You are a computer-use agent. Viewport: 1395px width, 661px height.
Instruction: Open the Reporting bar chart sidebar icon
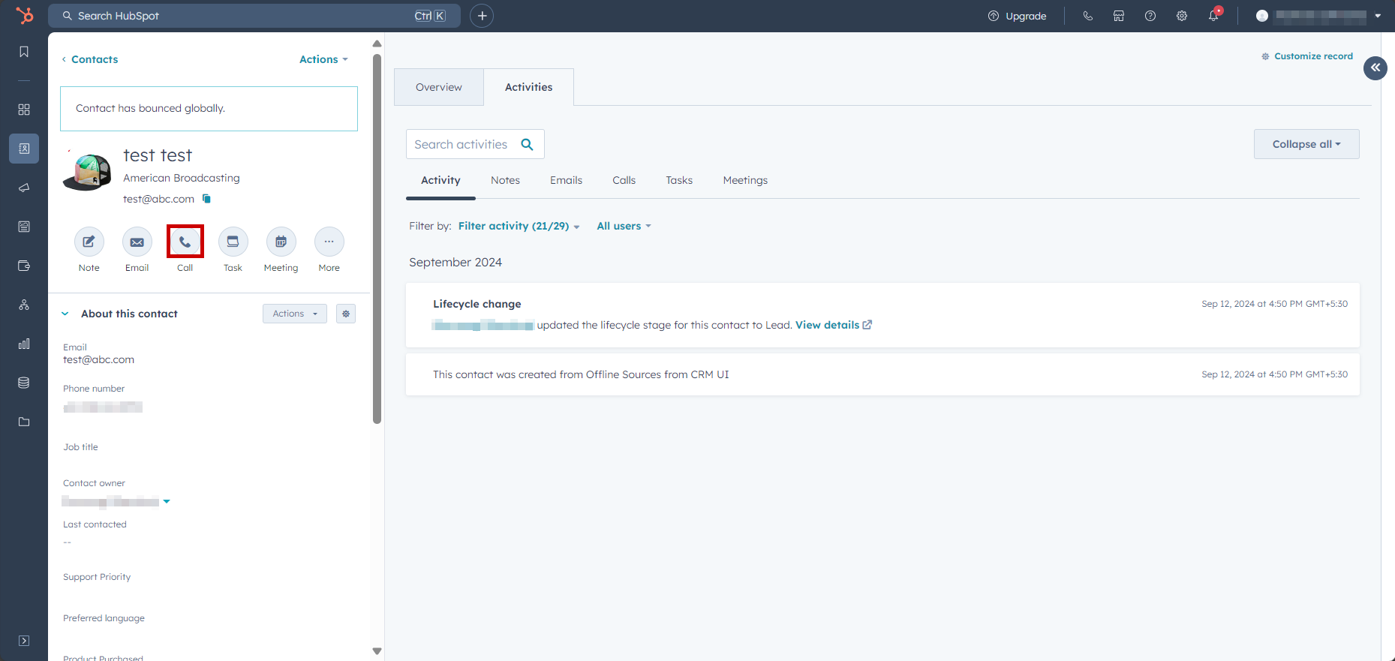24,344
